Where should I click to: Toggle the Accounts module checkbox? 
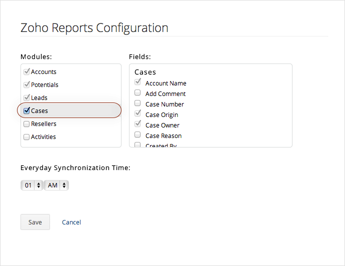[x=27, y=71]
